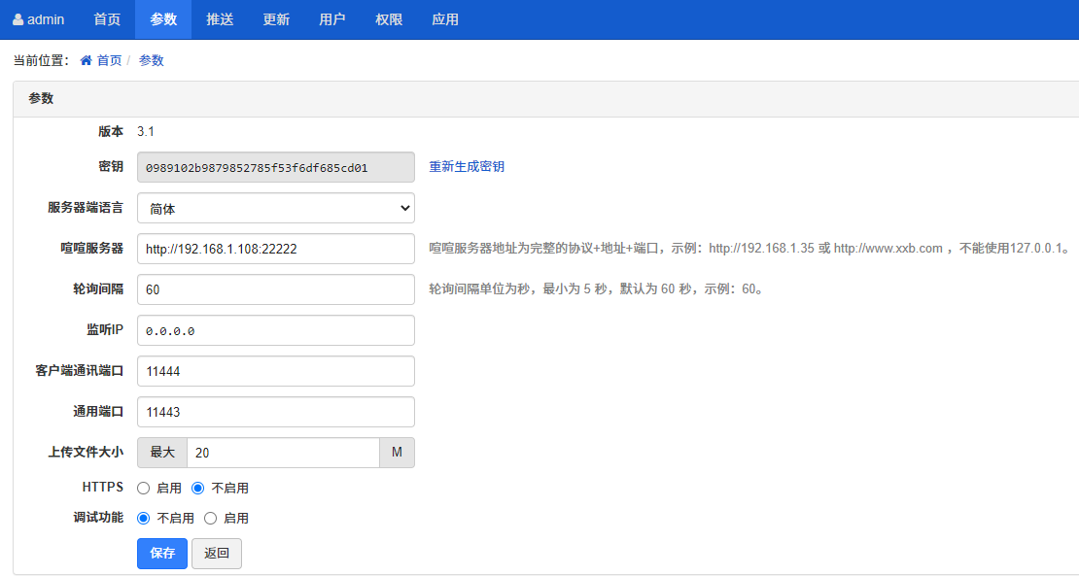
Task: Click the 喧喧服务器 address field
Action: tap(275, 249)
